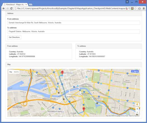Click the National Gallery of Victoria label
147x123 pixels.
point(86,94)
